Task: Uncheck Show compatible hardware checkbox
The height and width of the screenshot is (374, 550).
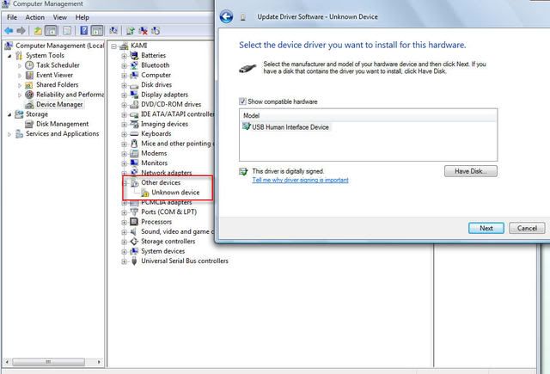Action: (x=243, y=101)
